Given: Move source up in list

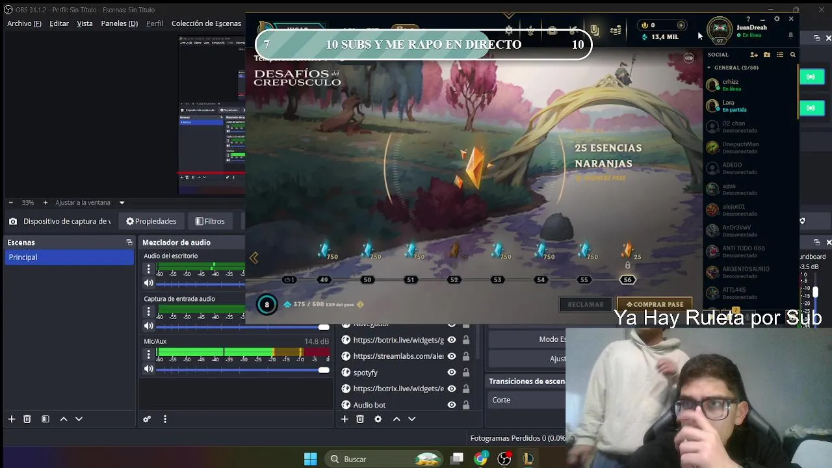Looking at the screenshot, I should [396, 419].
